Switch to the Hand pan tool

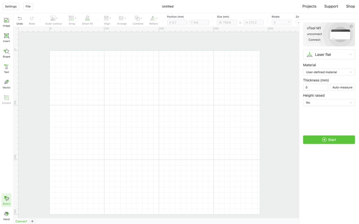(x=6, y=216)
